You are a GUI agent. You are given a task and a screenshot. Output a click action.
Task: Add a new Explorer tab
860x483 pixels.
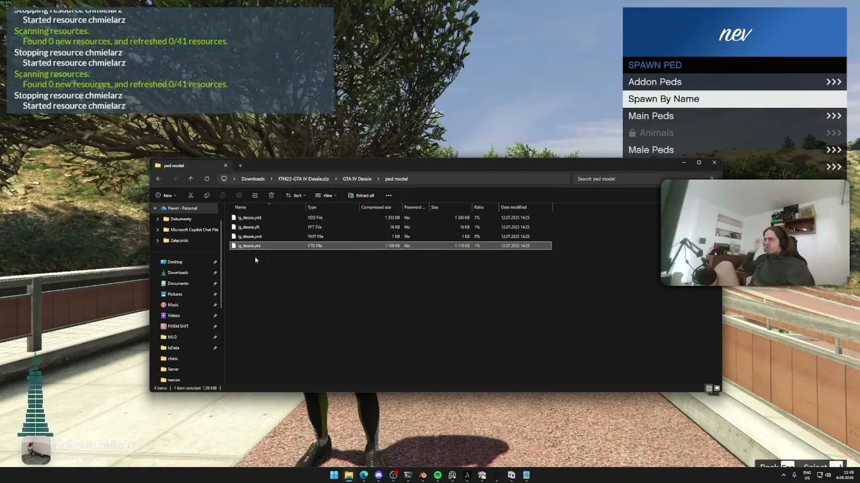click(x=240, y=166)
